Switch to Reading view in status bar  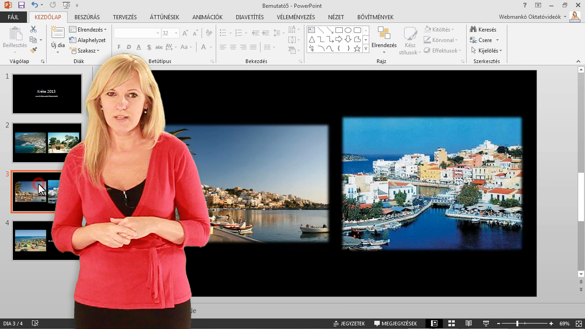(x=468, y=324)
